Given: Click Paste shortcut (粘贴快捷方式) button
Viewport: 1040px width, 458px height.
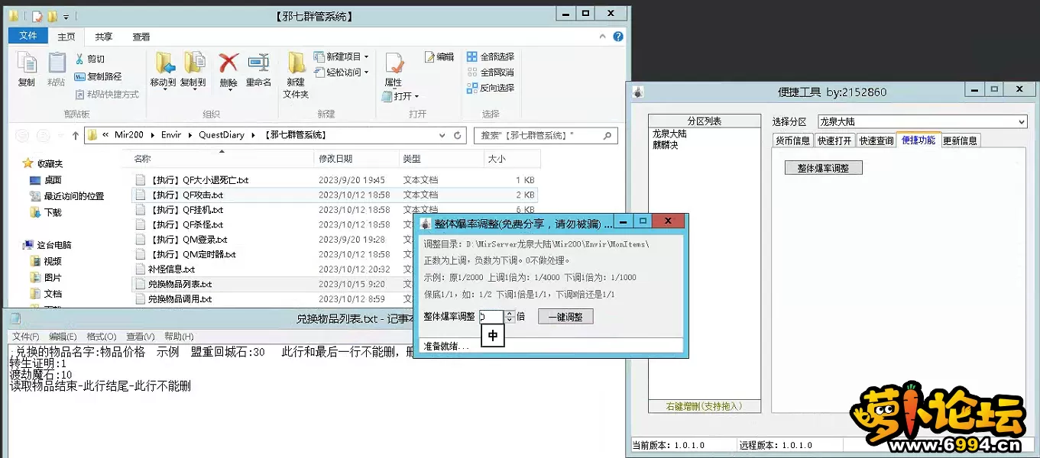Looking at the screenshot, I should pyautogui.click(x=107, y=94).
